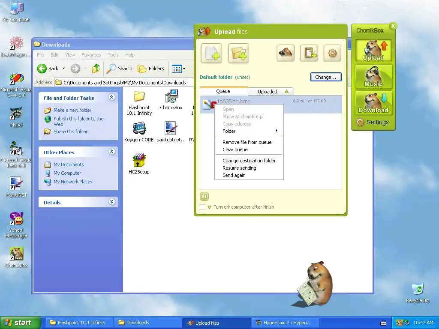Choose Remove file from queue
The height and width of the screenshot is (329, 439).
249,142
